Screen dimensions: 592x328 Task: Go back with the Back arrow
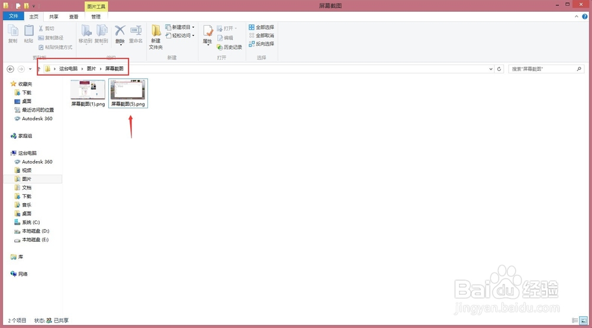11,69
